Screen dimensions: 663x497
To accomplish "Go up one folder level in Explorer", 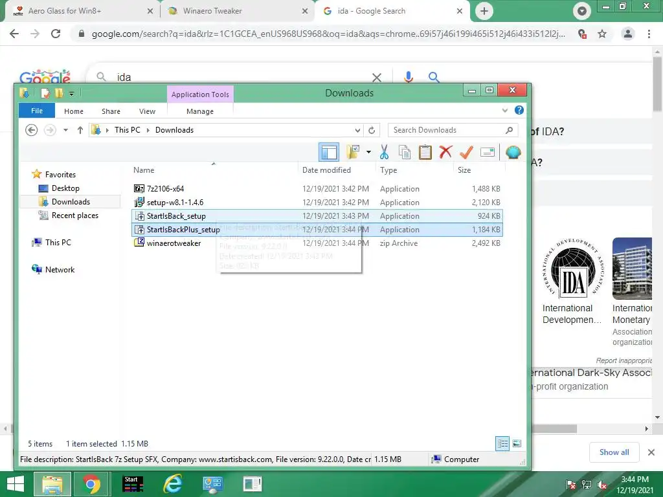I will pyautogui.click(x=80, y=130).
